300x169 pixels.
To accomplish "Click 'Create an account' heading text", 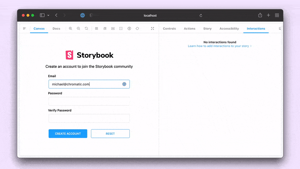I will click(x=89, y=67).
